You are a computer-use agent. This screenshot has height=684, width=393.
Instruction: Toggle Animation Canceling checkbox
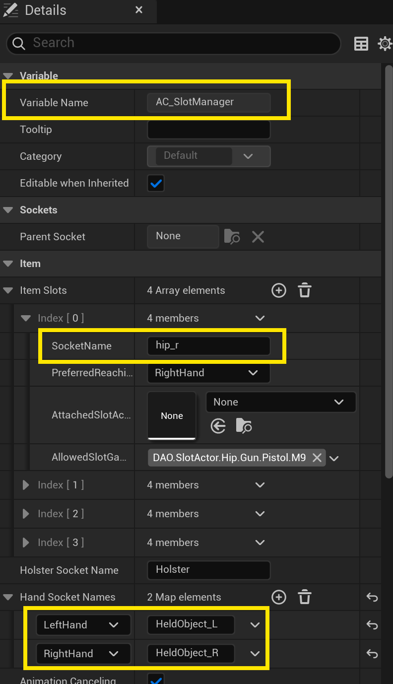pyautogui.click(x=156, y=679)
